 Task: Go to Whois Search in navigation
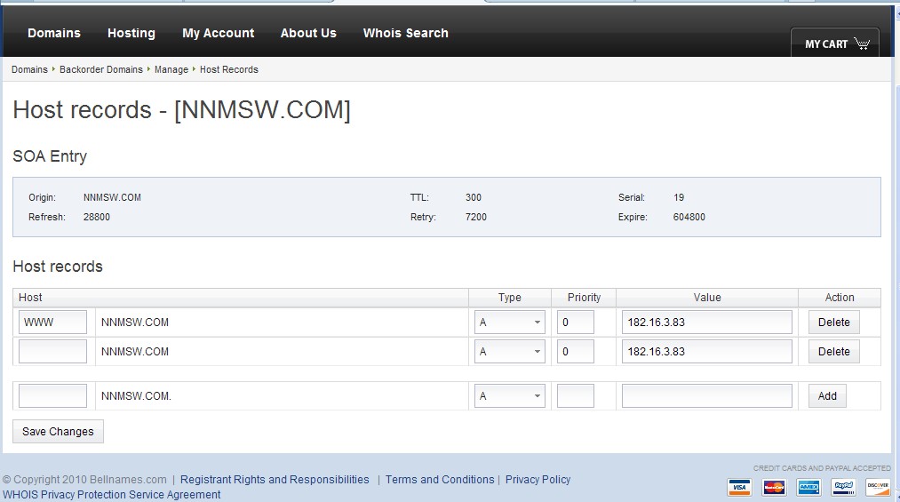(405, 33)
